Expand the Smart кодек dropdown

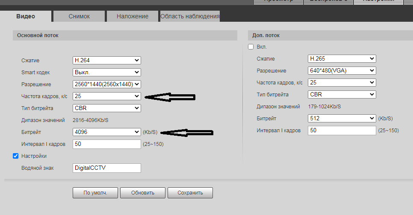point(106,73)
